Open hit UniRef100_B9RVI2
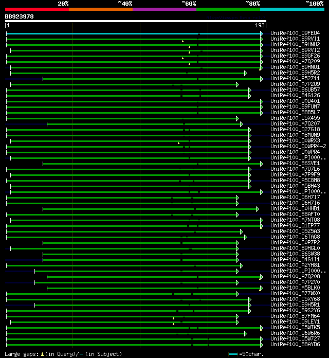 coord(295,50)
